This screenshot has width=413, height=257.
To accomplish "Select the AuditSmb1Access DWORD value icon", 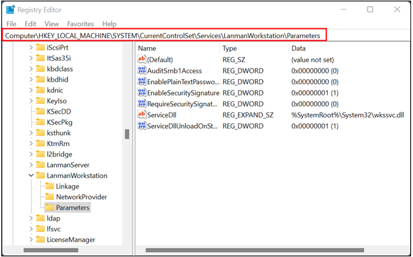I will click(x=142, y=70).
